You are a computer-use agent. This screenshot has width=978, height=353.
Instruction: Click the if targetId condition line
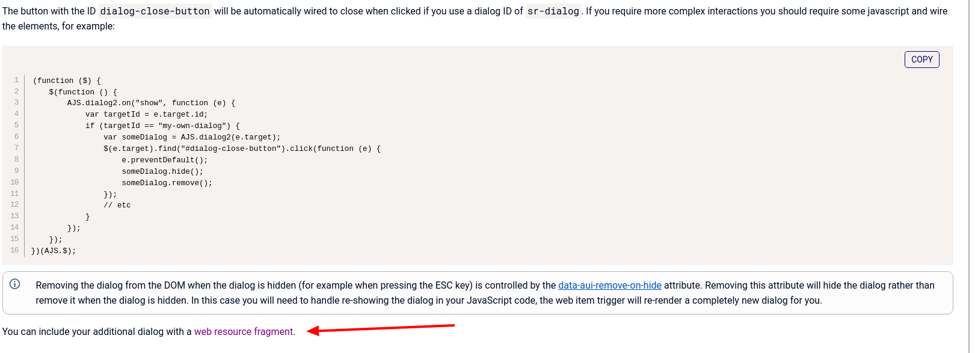coord(162,125)
